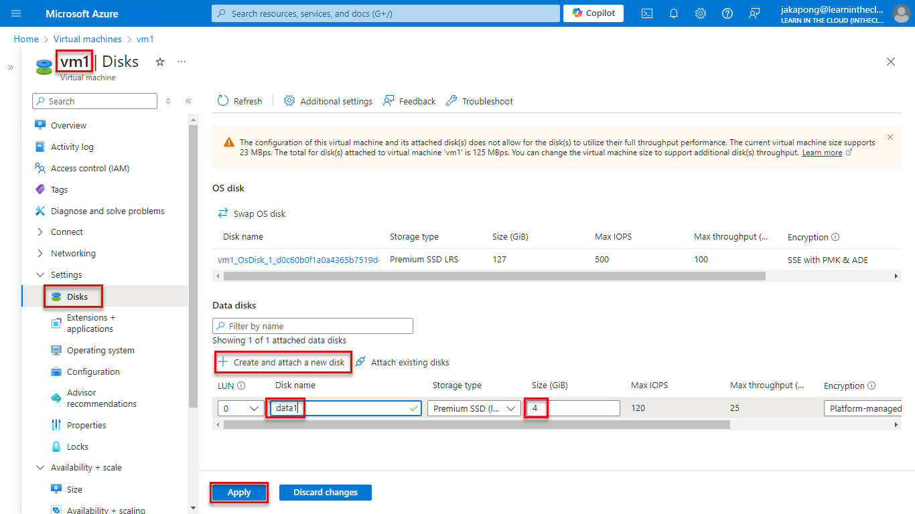Click the top bar feedback icon
This screenshot has width=915, height=514.
click(754, 13)
